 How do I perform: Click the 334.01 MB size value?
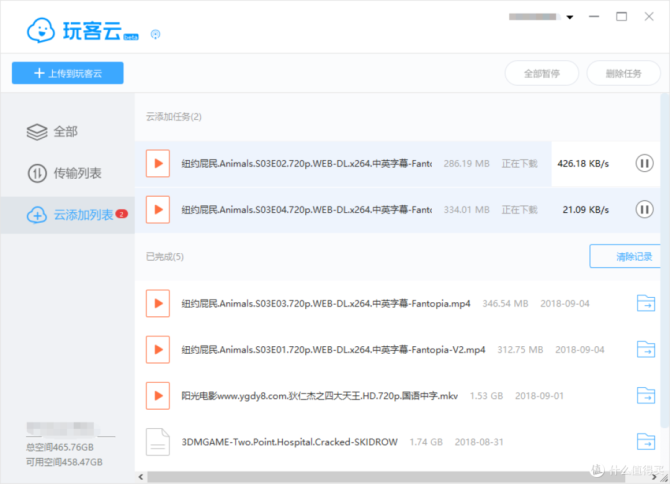[466, 210]
